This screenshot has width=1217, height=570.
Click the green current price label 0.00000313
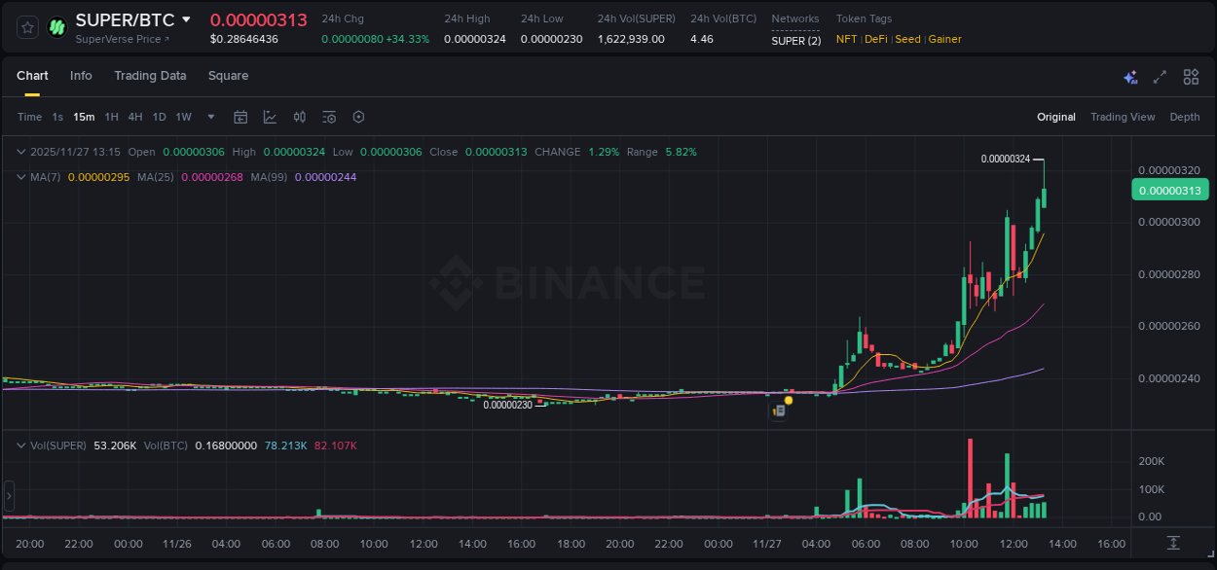[1170, 190]
